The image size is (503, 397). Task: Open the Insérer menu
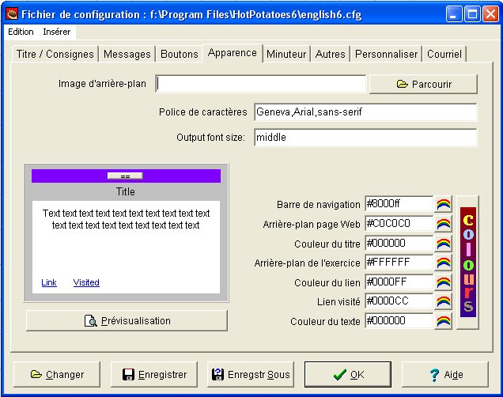click(56, 32)
